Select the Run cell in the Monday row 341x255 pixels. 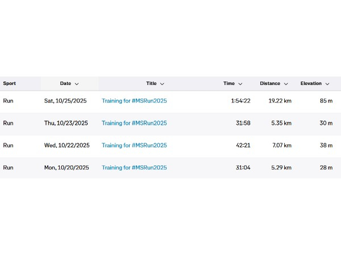tap(9, 168)
